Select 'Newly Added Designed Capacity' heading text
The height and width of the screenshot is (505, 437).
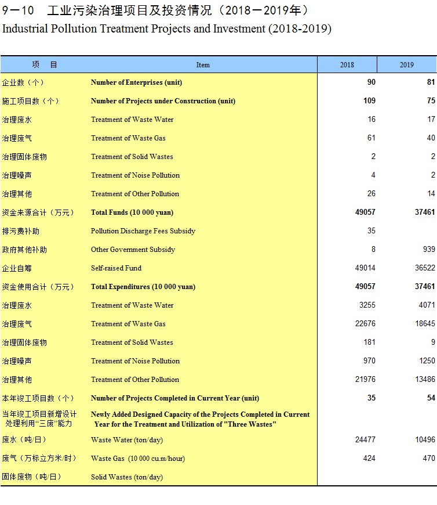200,419
